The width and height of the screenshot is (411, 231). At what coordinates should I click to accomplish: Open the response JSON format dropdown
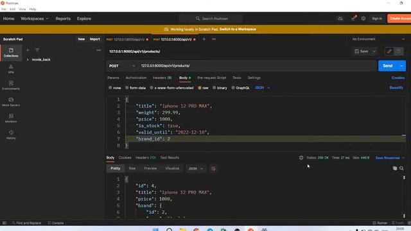pos(195,169)
